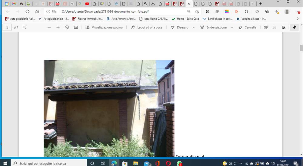Viewport: 303px width, 166px height.
Task: Open the Favorites list icon
Action: click(257, 11)
